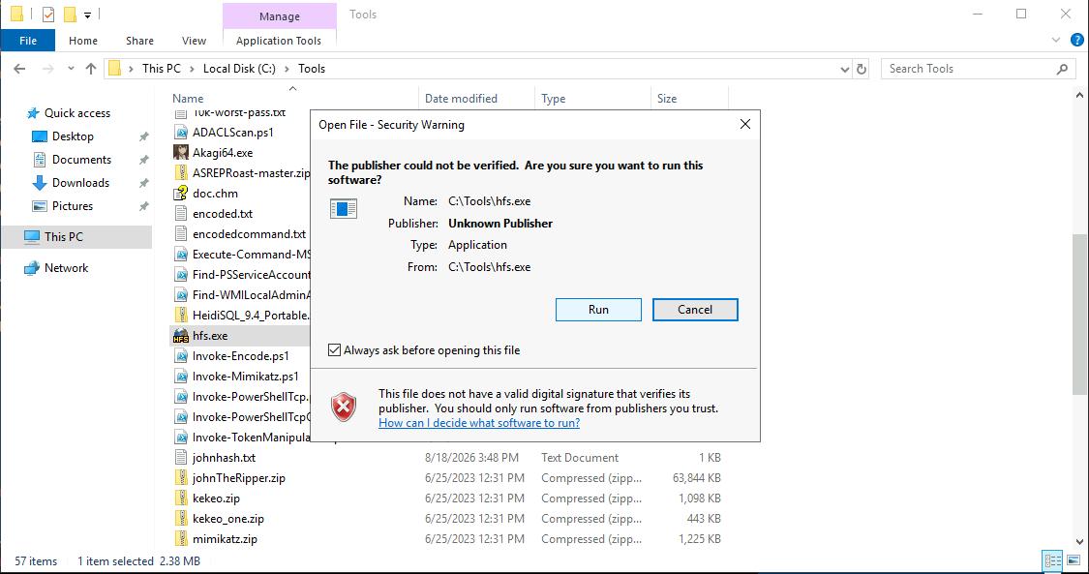Select the encodedcommand.txt file name
The width and height of the screenshot is (1089, 574).
(250, 234)
